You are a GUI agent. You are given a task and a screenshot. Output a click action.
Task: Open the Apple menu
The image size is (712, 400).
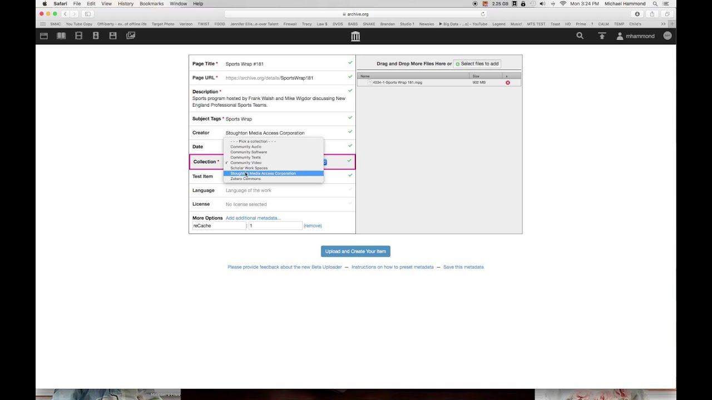(x=44, y=4)
